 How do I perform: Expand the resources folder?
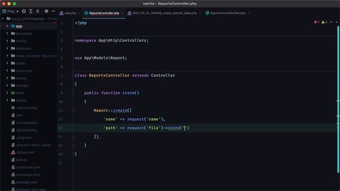coord(7,71)
